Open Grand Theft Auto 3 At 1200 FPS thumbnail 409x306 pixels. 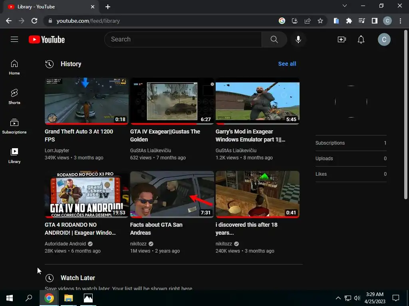click(x=86, y=101)
